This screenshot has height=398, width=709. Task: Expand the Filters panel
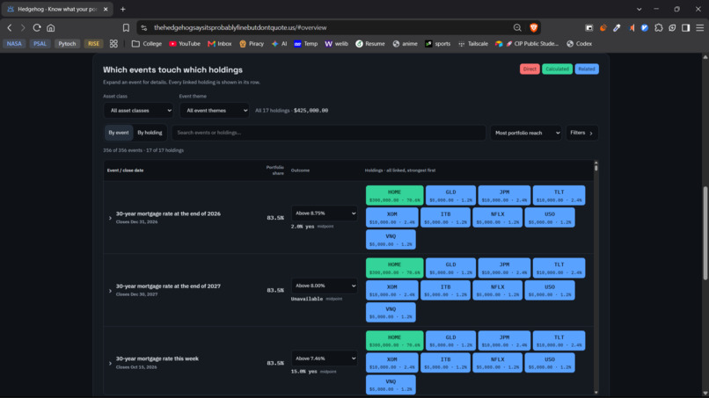tap(582, 133)
